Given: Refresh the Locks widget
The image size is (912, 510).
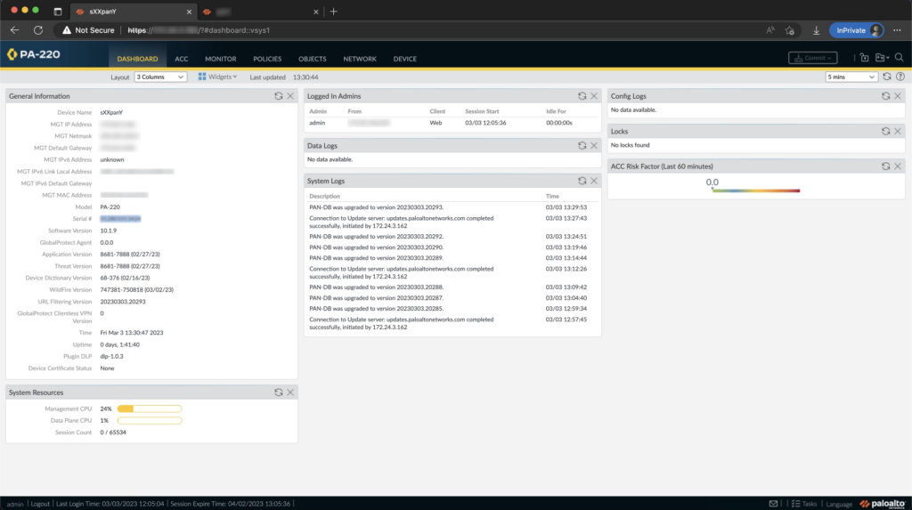Looking at the screenshot, I should [x=886, y=132].
